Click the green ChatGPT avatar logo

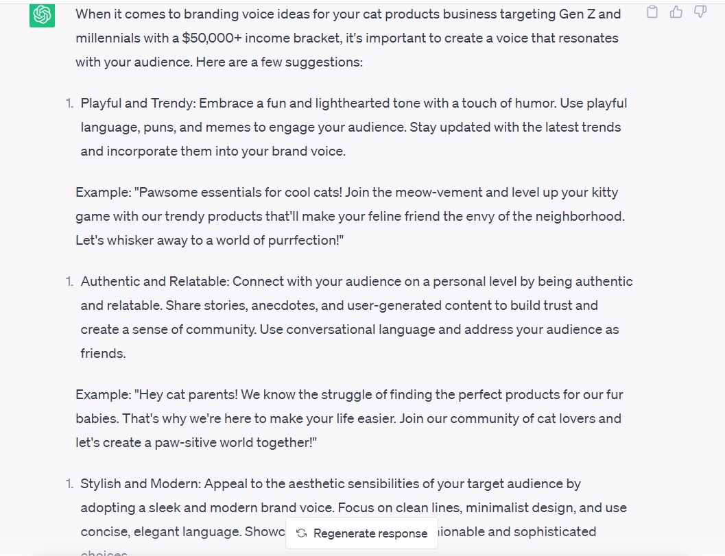tap(43, 14)
